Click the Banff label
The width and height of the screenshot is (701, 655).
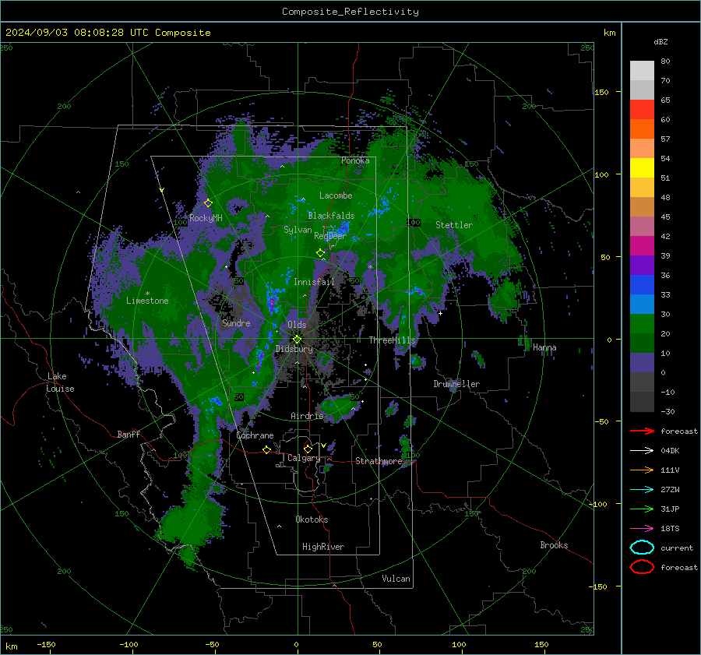129,434
